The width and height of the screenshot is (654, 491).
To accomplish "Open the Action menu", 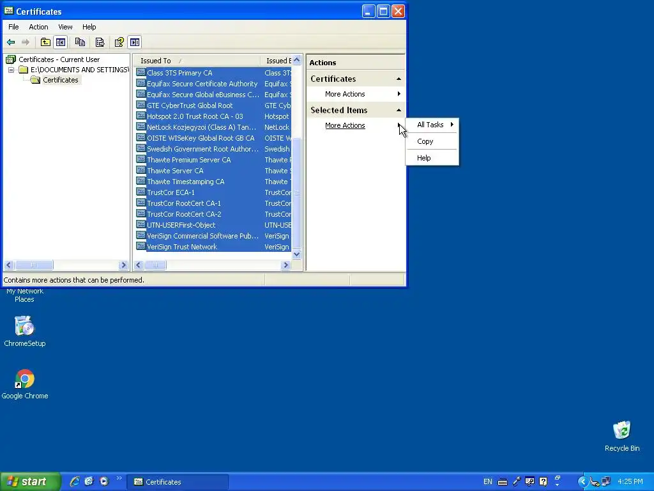I will (x=38, y=27).
